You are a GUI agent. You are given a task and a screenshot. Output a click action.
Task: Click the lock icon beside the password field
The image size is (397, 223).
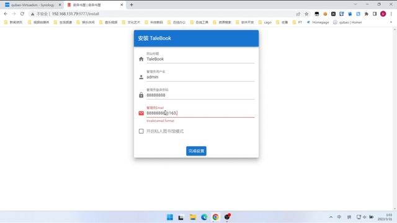(x=141, y=95)
